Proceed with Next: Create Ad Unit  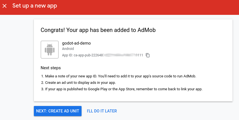58,111
